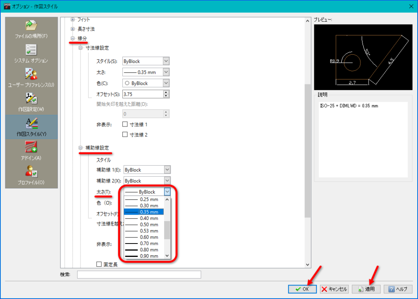Select the システム オプション icon
The height and width of the screenshot is (299, 418).
[31, 50]
